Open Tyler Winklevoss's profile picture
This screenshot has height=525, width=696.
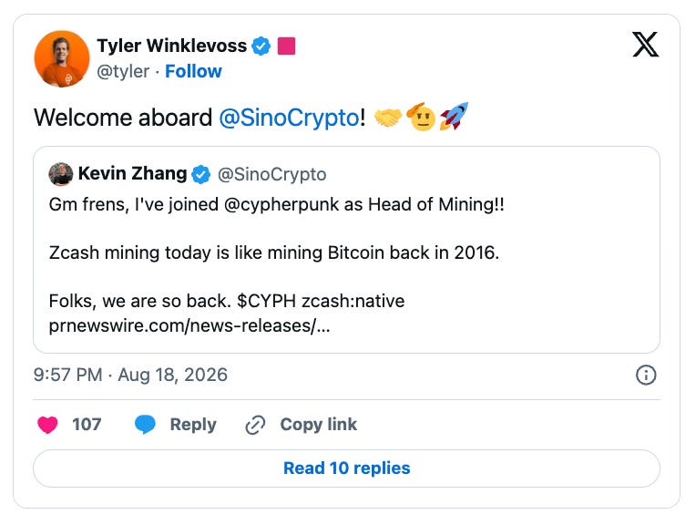coord(62,58)
